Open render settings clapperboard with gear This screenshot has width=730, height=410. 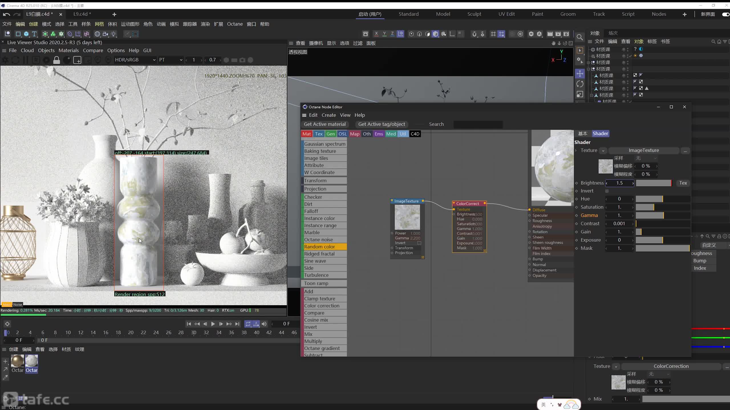[x=566, y=34]
